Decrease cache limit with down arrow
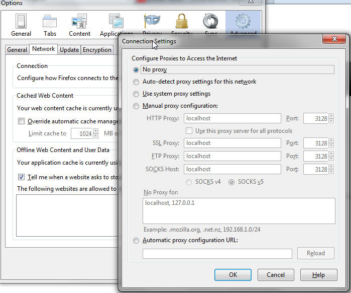Viewport: 351px width, 293px height. [x=95, y=136]
